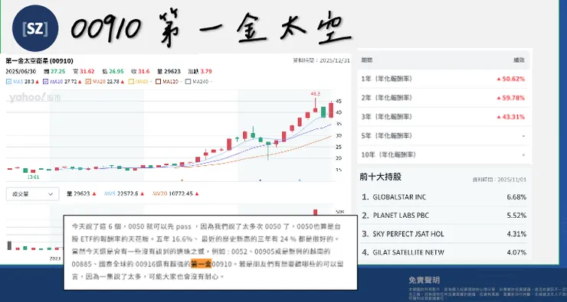This screenshot has height=302, width=567.
Task: Click the highlighted 第一金 text in note
Action: 201,265
